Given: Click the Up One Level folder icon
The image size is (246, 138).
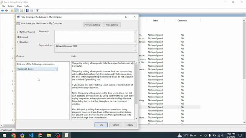Looking at the screenshot, I should (x=12, y=11).
